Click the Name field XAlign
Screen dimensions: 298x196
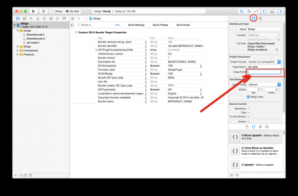(x=264, y=29)
